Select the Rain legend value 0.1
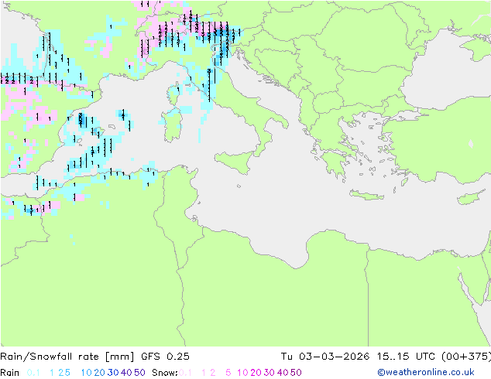Image resolution: width=491 pixels, height=379 pixels. 33,373
